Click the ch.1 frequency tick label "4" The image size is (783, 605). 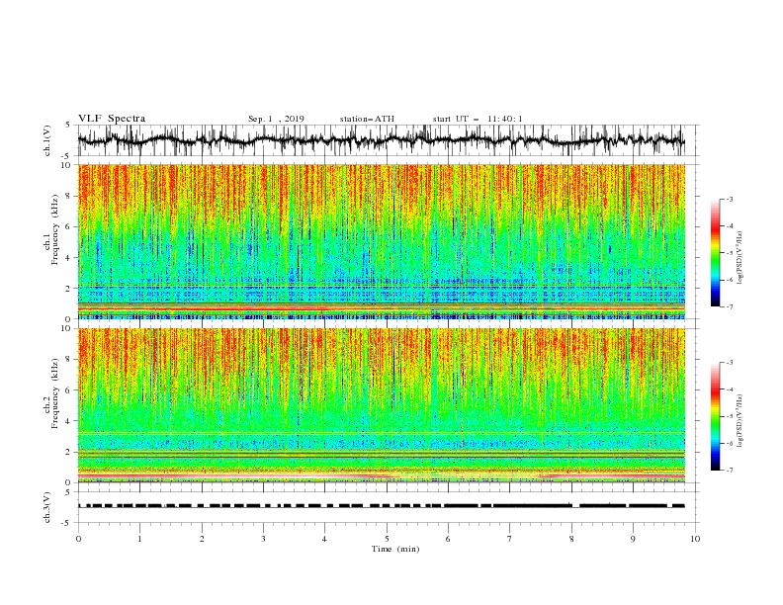tap(70, 258)
